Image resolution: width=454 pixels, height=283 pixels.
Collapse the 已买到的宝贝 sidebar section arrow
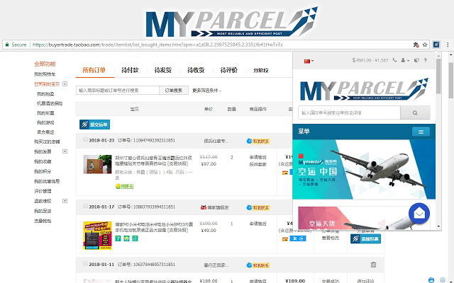tap(65, 84)
